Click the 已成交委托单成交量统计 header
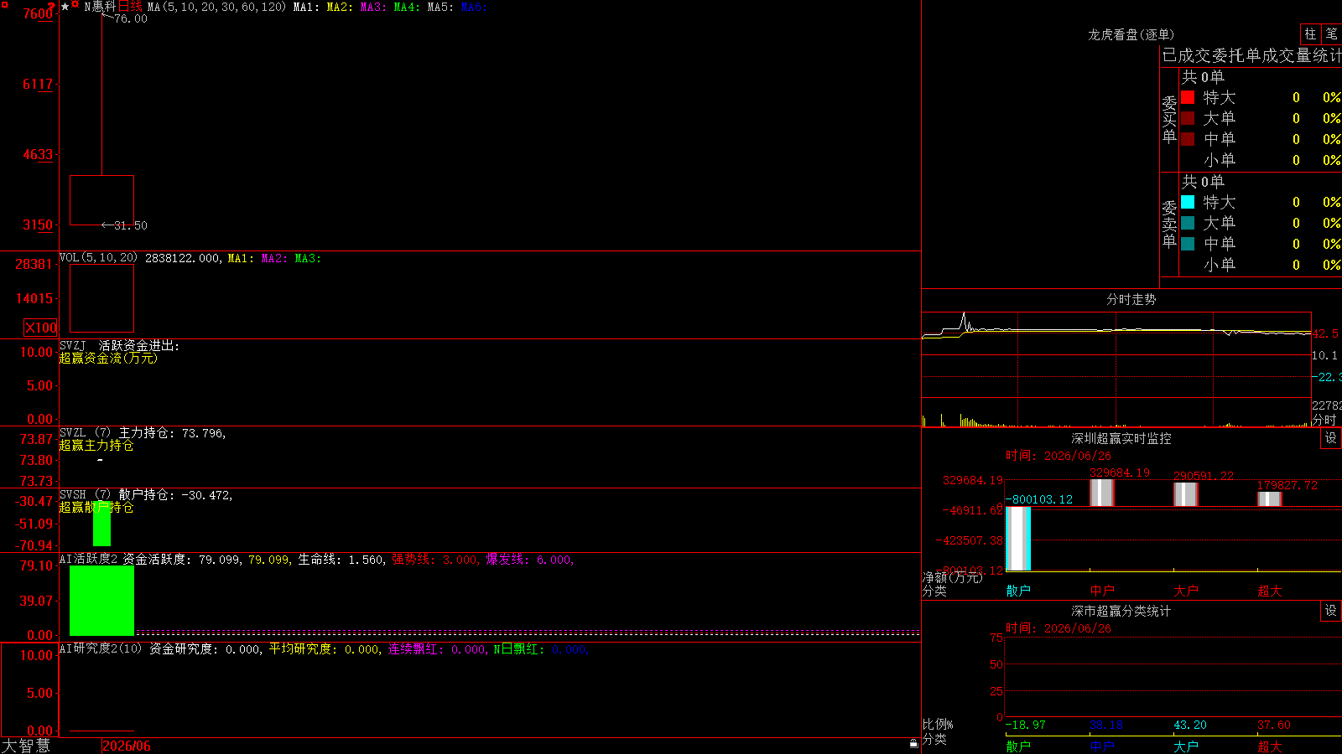1342x754 pixels. click(x=1251, y=56)
